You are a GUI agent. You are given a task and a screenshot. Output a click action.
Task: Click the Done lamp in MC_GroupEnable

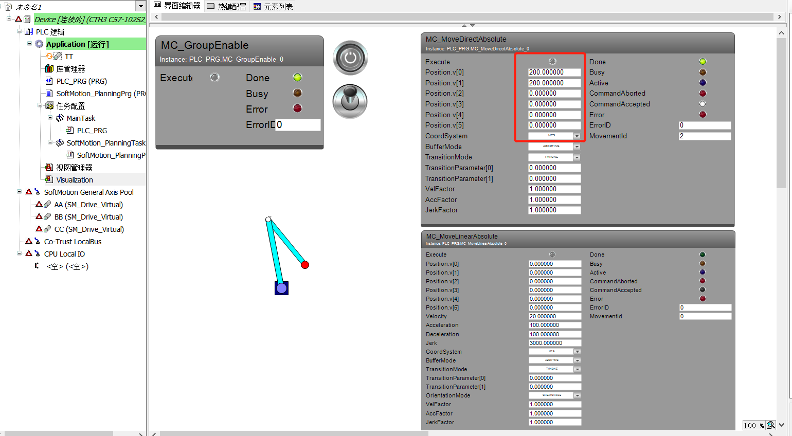297,78
